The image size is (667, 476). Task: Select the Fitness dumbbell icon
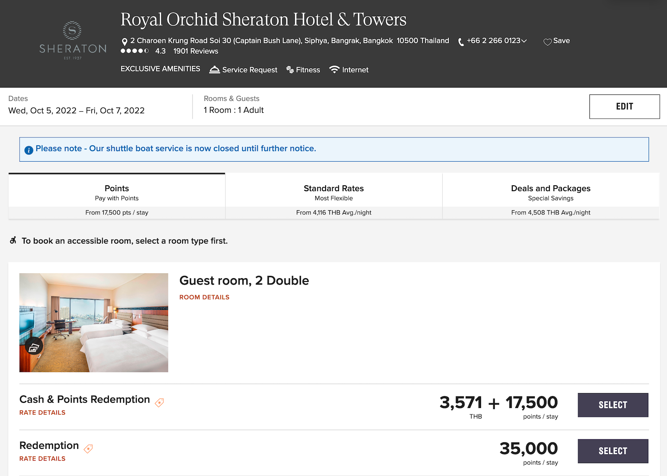tap(289, 70)
